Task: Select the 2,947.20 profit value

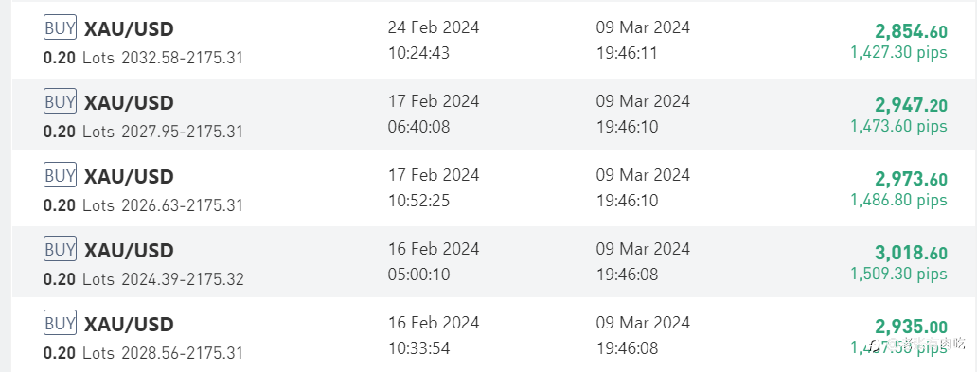Action: pyautogui.click(x=911, y=105)
